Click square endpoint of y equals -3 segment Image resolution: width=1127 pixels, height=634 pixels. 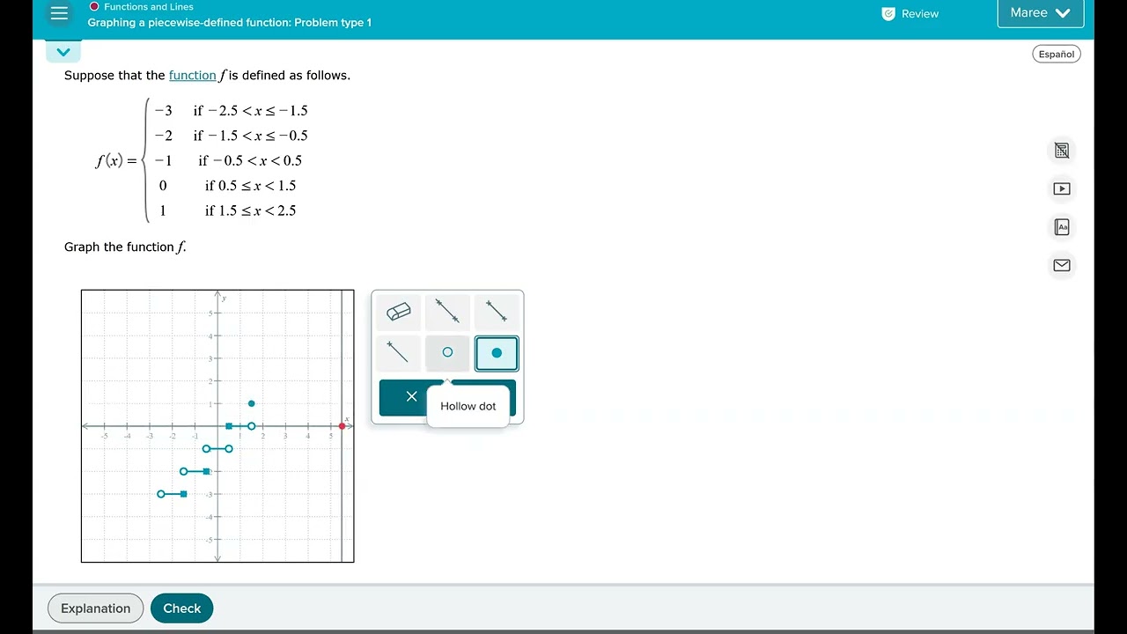184,494
